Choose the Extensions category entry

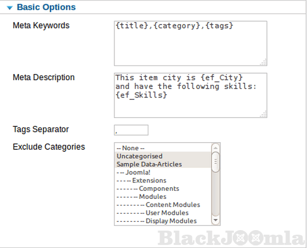coord(149,181)
